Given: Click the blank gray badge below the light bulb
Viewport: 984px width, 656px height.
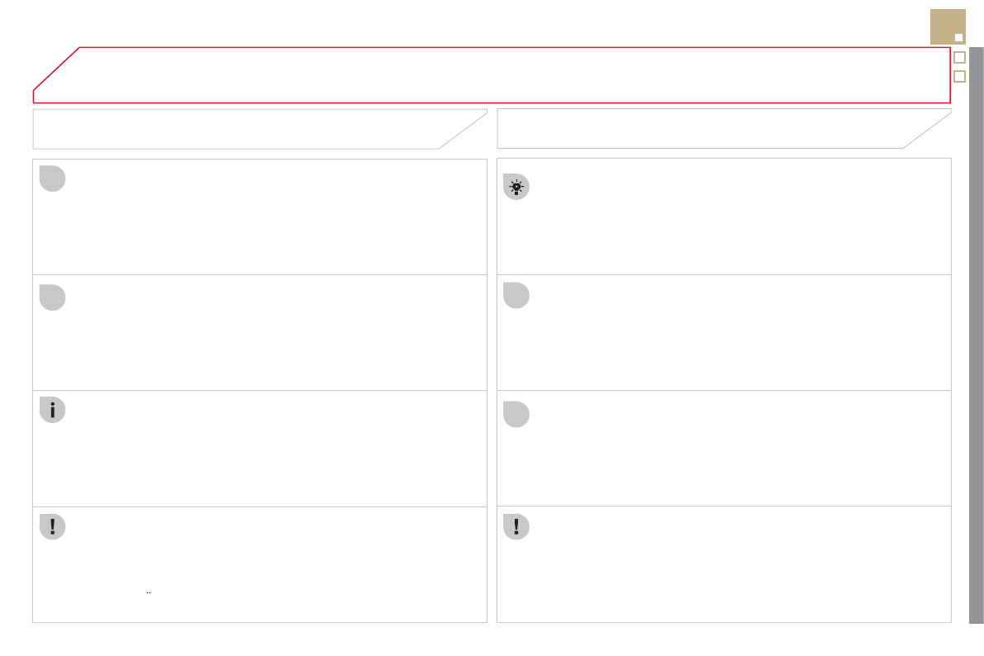Looking at the screenshot, I should (516, 295).
